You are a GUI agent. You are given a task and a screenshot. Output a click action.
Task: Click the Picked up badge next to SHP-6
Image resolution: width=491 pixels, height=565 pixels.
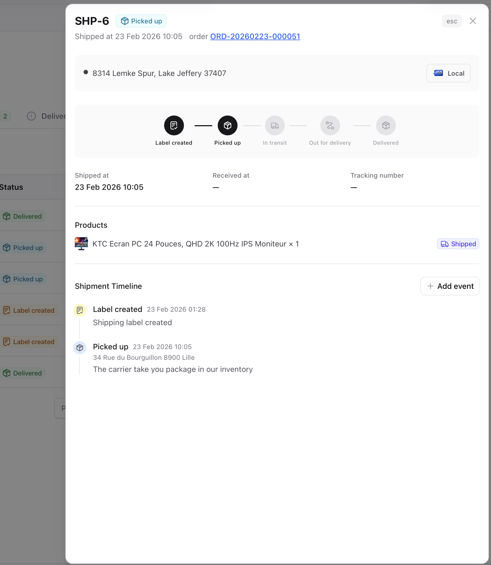pyautogui.click(x=141, y=21)
